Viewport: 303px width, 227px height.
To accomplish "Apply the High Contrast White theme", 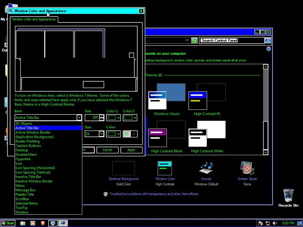I will tap(207, 137).
